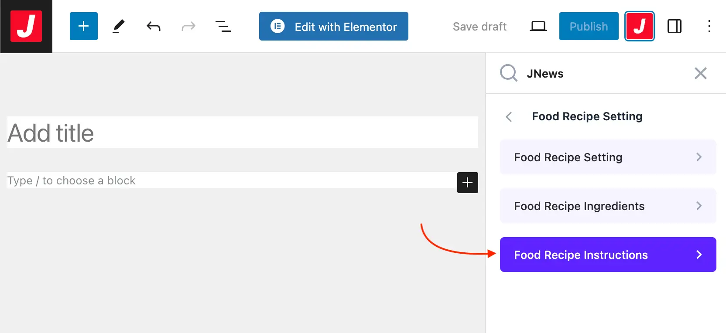Screen dimensions: 726x333
Task: Expand the Food Recipe Setting item
Action: coord(608,157)
